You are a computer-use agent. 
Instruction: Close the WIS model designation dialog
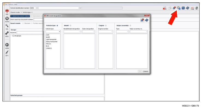pos(147,16)
